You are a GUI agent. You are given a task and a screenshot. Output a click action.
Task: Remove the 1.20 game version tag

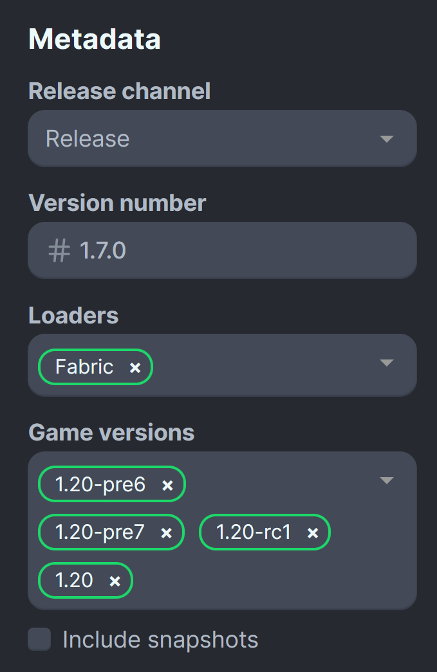click(114, 581)
